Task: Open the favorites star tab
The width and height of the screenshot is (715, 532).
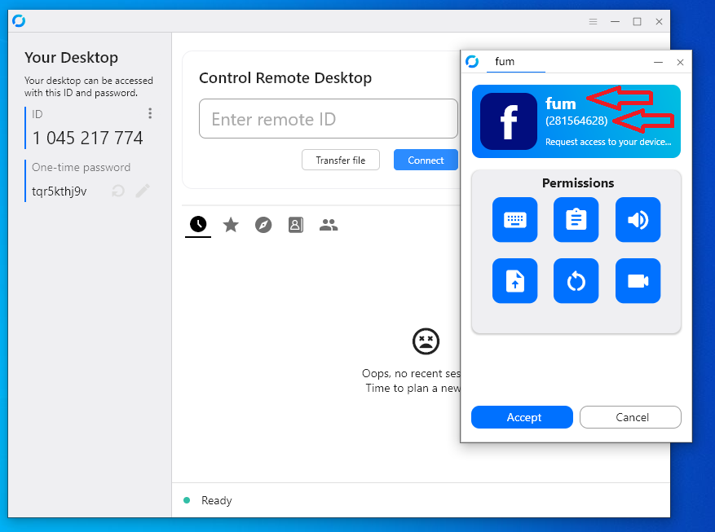Action: [231, 225]
